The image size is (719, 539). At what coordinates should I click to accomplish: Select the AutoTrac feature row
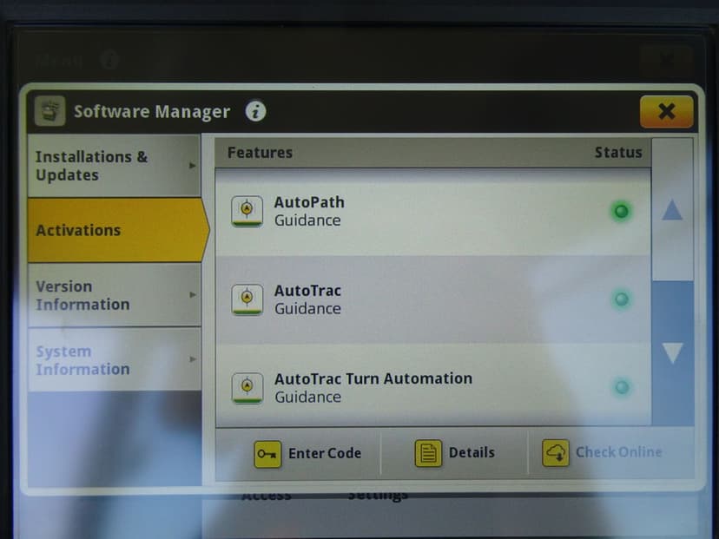point(432,299)
